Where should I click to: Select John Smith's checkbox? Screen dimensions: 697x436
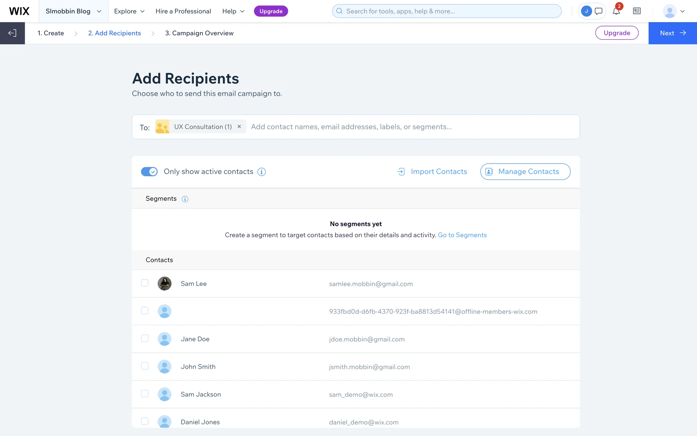[x=145, y=366]
